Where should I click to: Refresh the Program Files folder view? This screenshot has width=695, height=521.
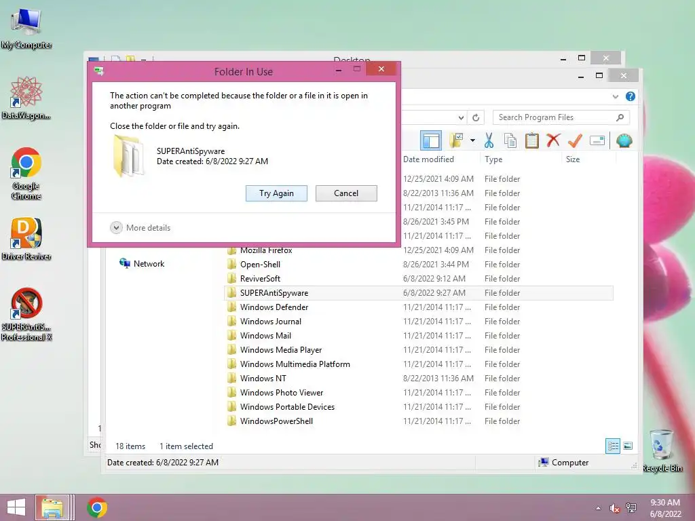(476, 117)
